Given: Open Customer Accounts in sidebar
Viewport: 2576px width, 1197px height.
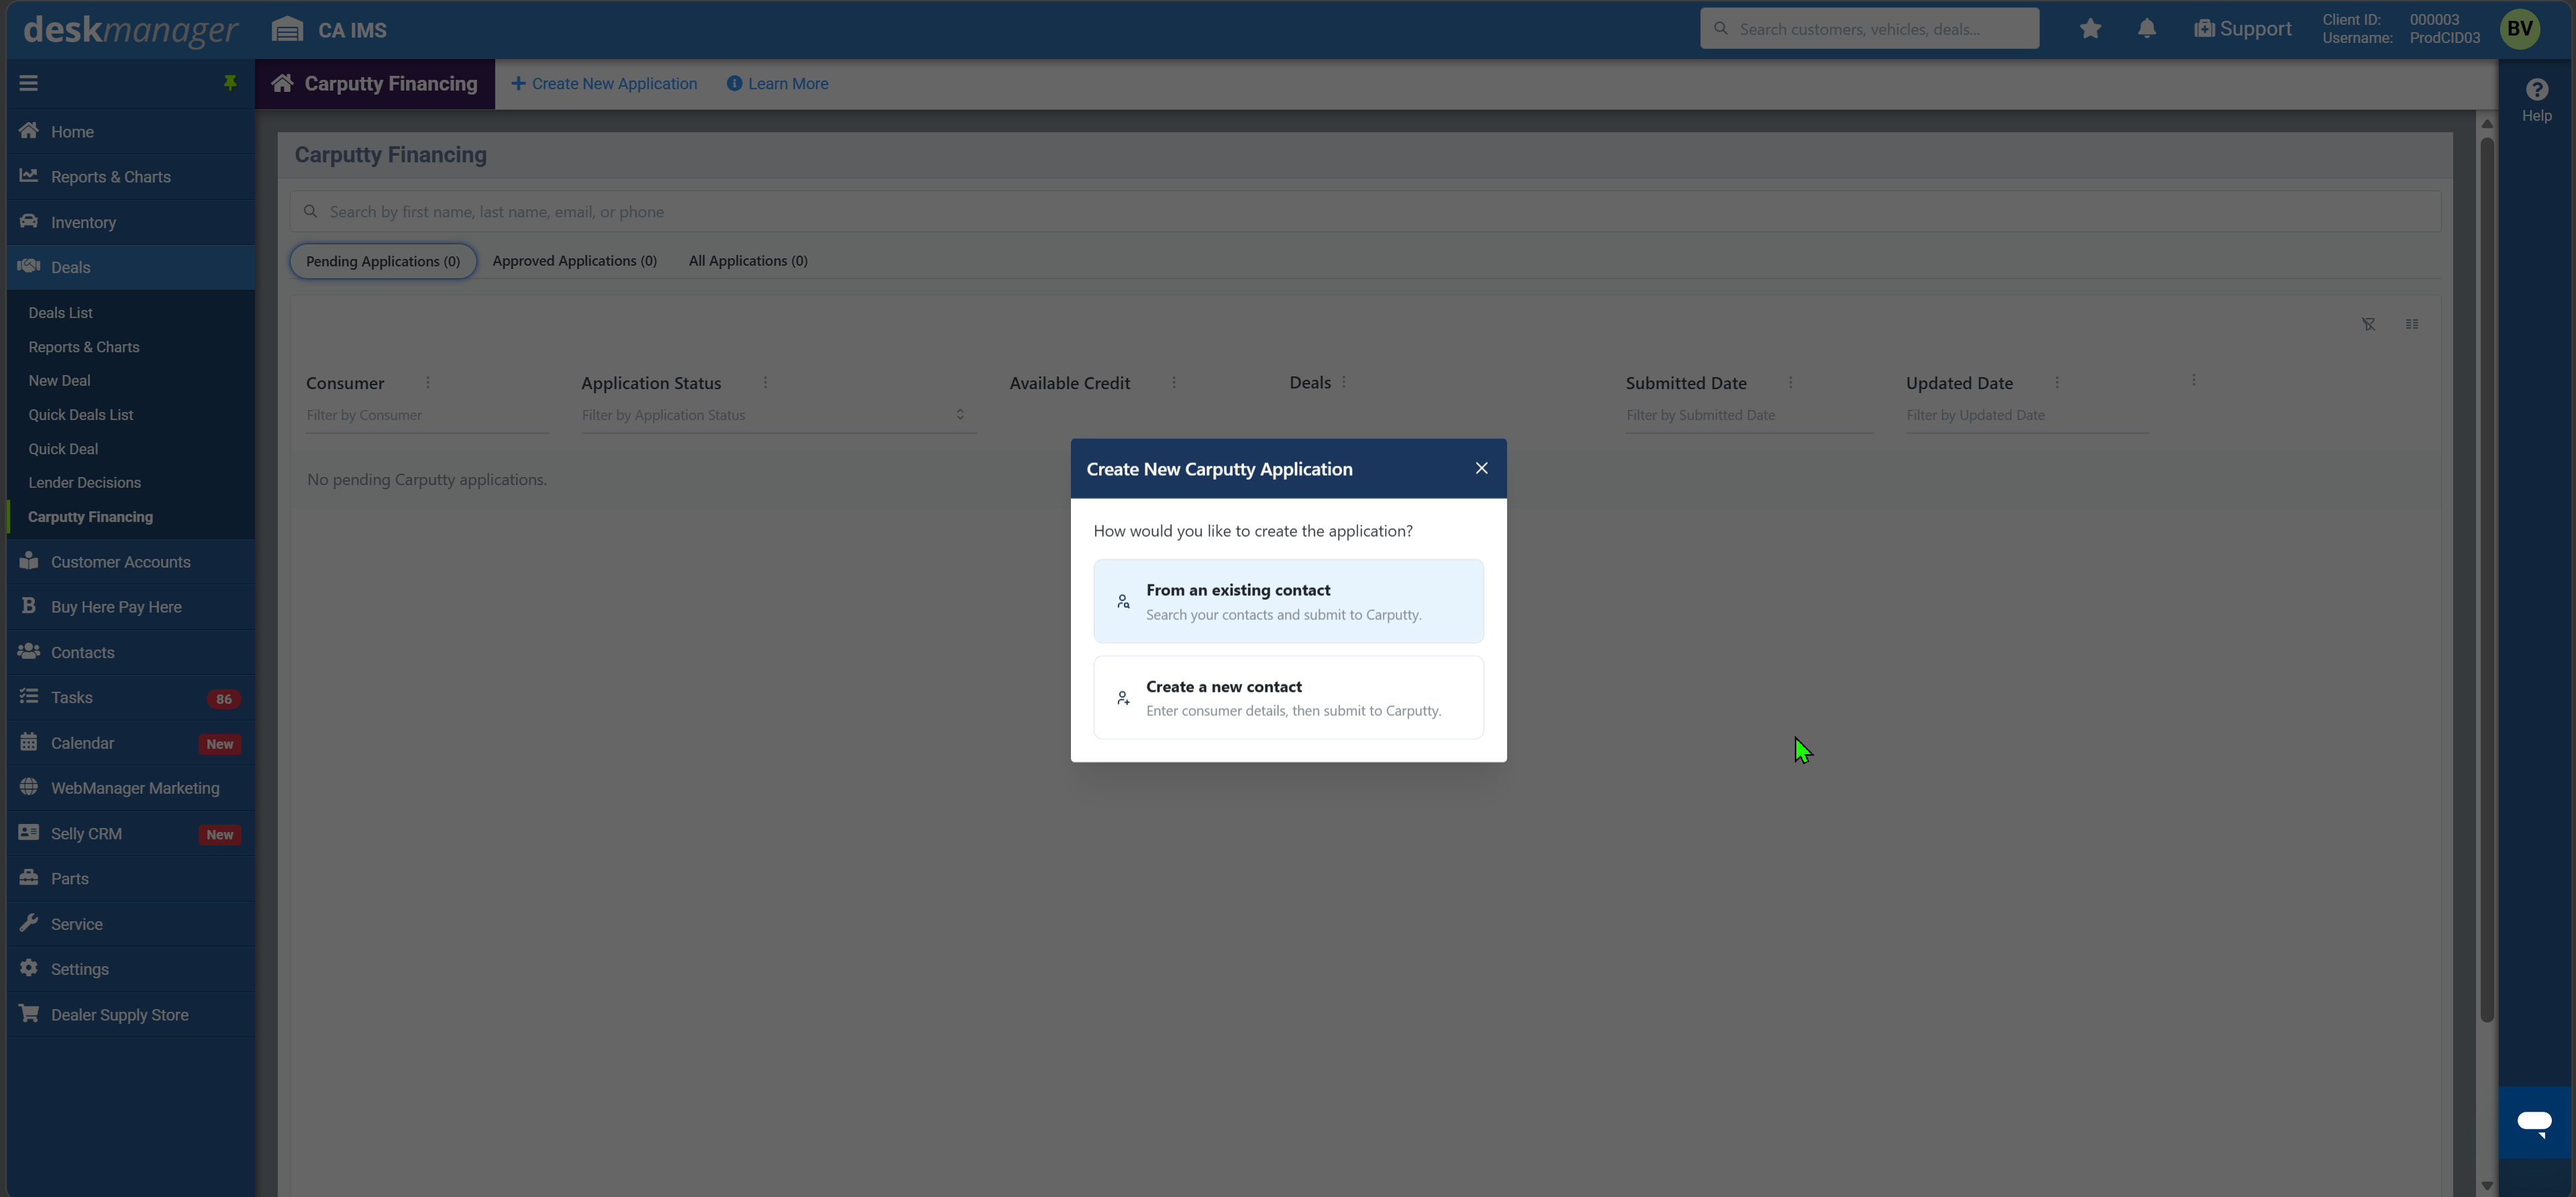Looking at the screenshot, I should coord(131,562).
